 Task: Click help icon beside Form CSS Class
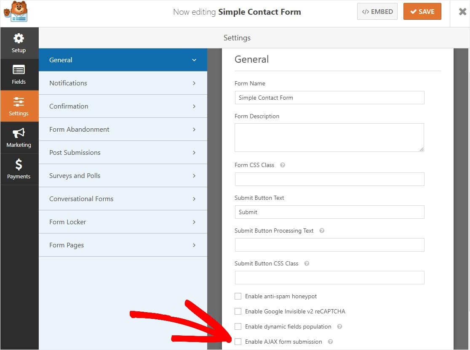pyautogui.click(x=282, y=165)
